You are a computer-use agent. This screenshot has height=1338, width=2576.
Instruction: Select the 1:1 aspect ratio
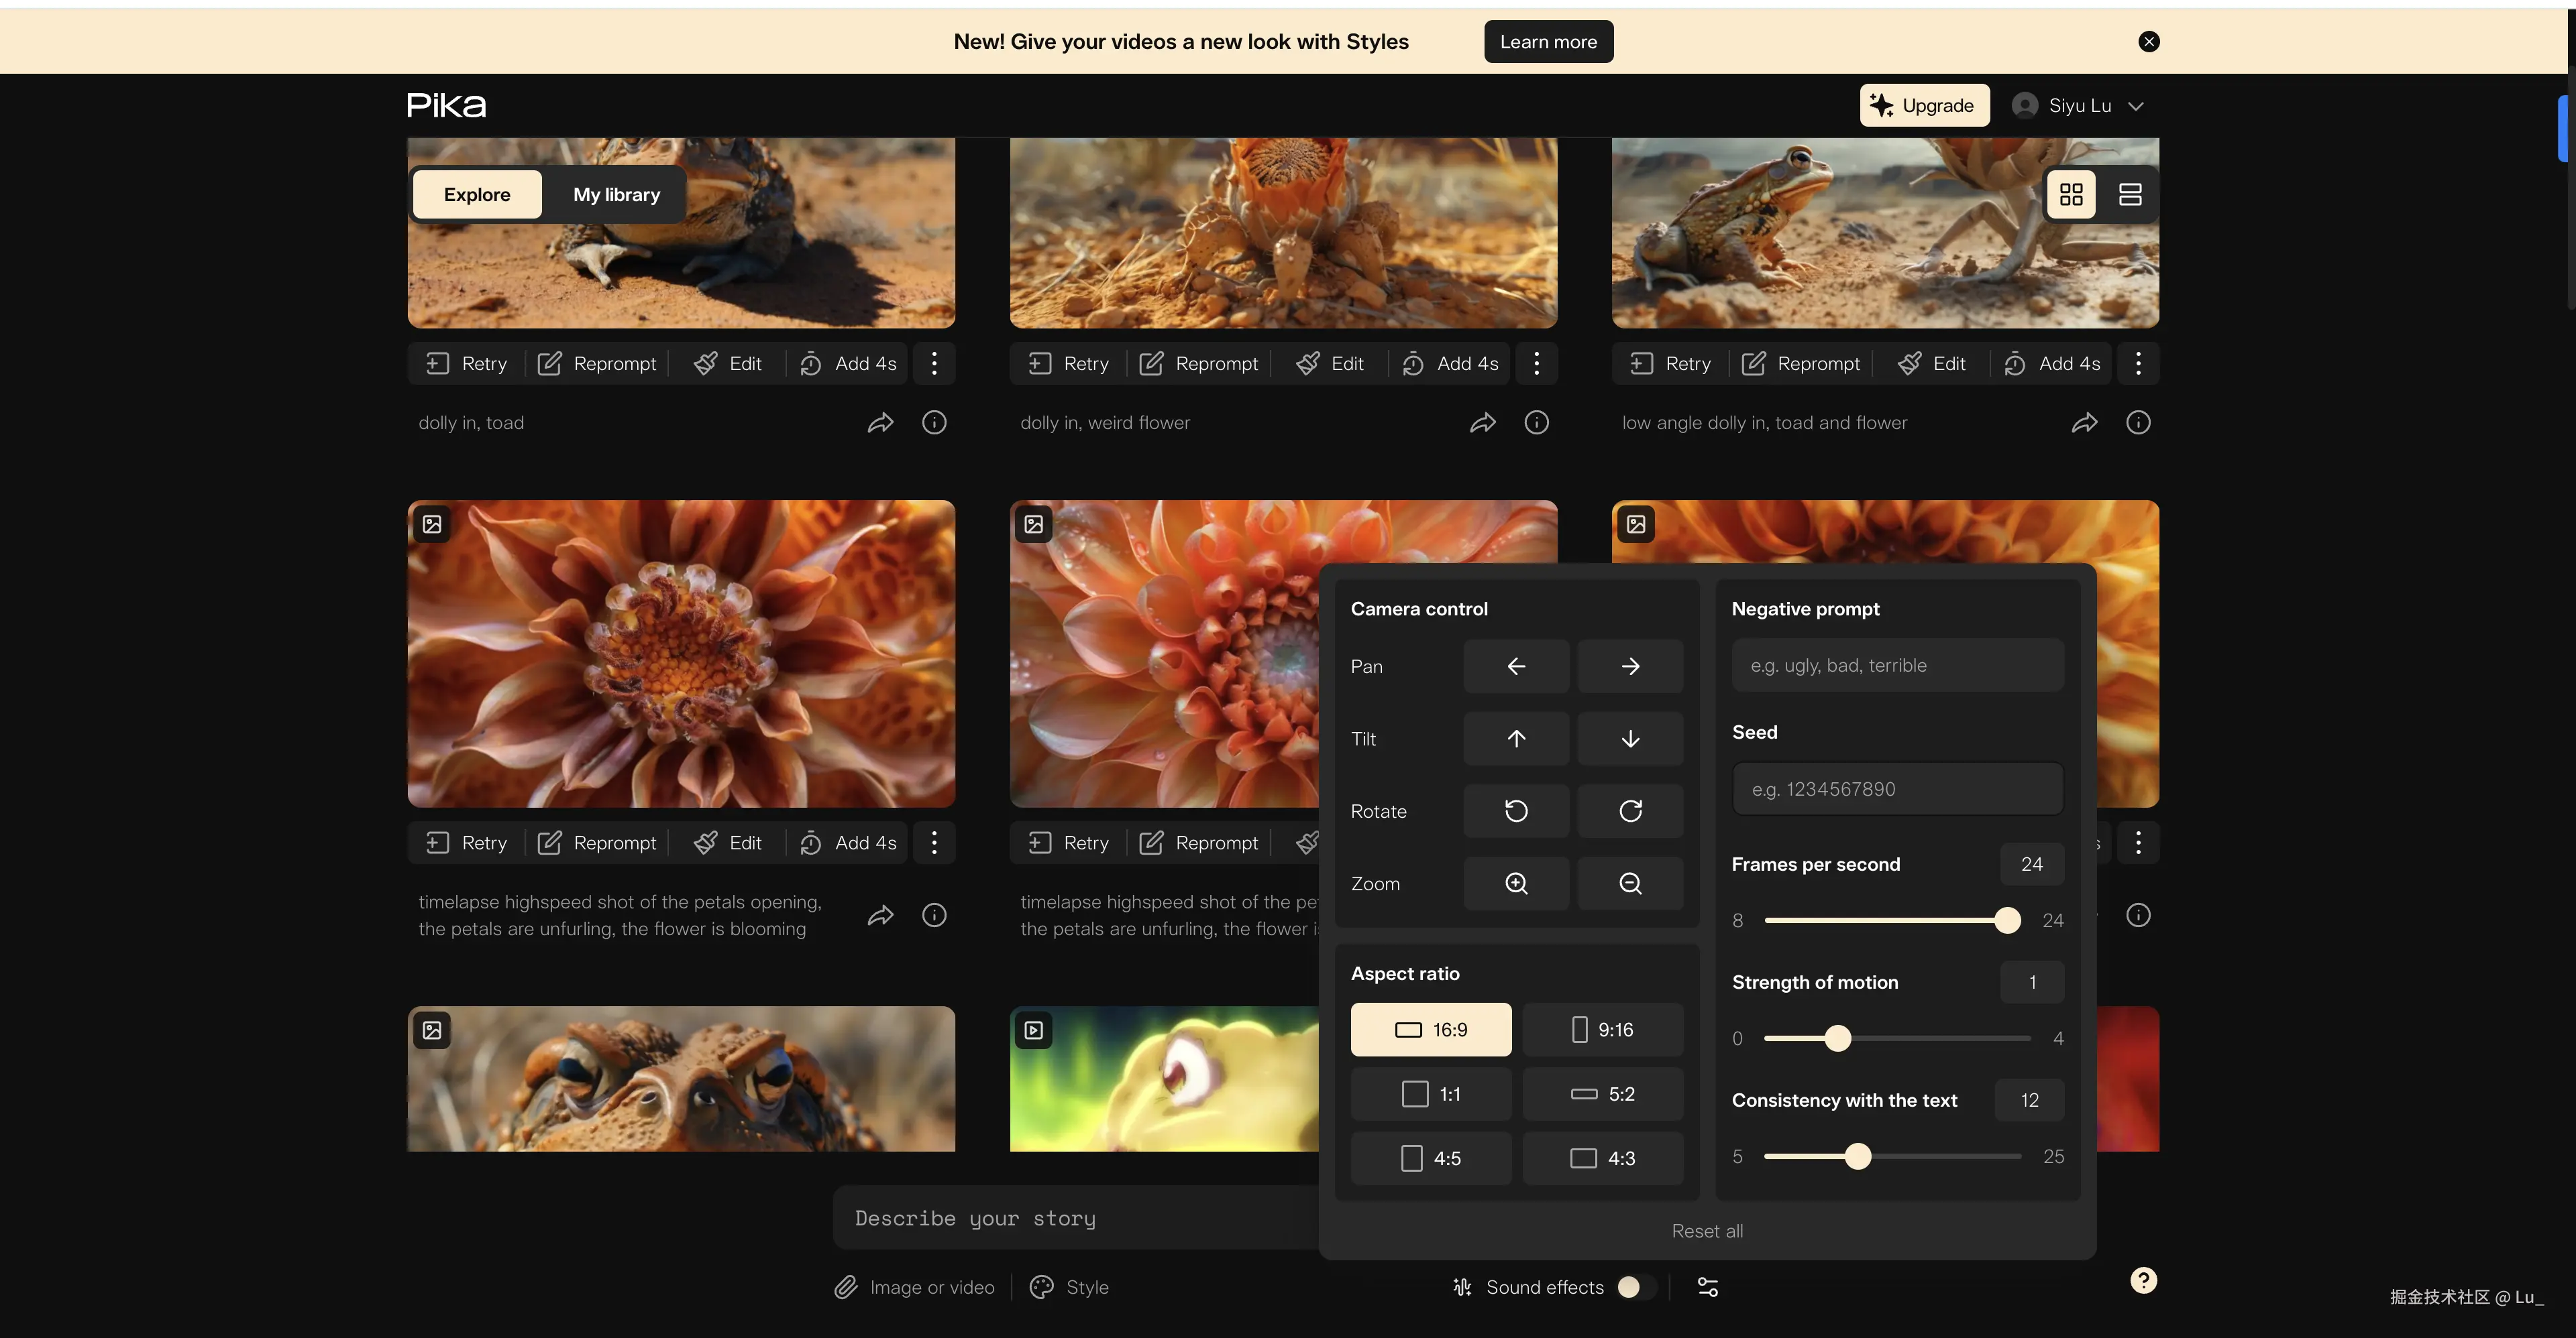pyautogui.click(x=1430, y=1094)
